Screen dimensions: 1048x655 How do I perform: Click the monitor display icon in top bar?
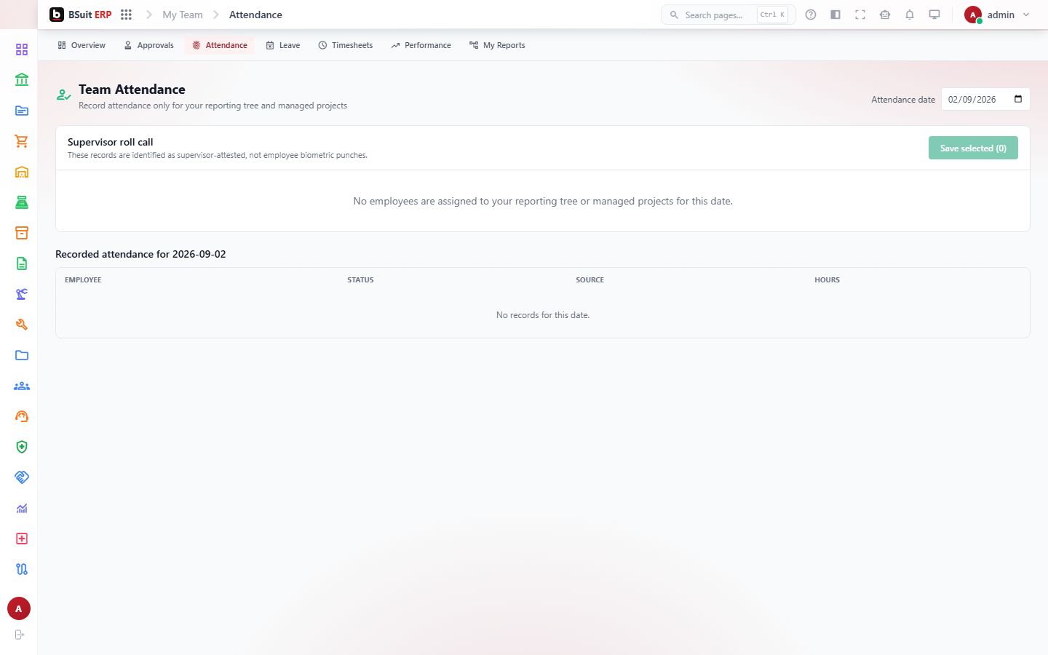click(x=934, y=15)
